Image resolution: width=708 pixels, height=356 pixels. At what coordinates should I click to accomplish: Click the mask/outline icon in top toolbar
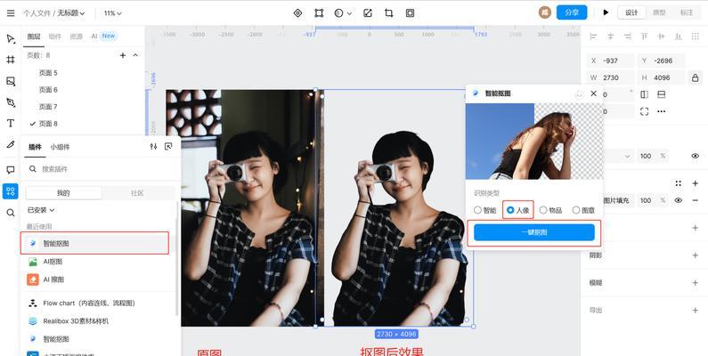tap(410, 13)
